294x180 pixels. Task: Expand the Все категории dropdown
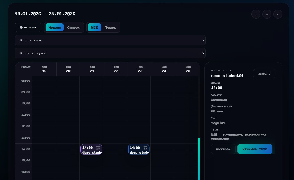(x=110, y=53)
